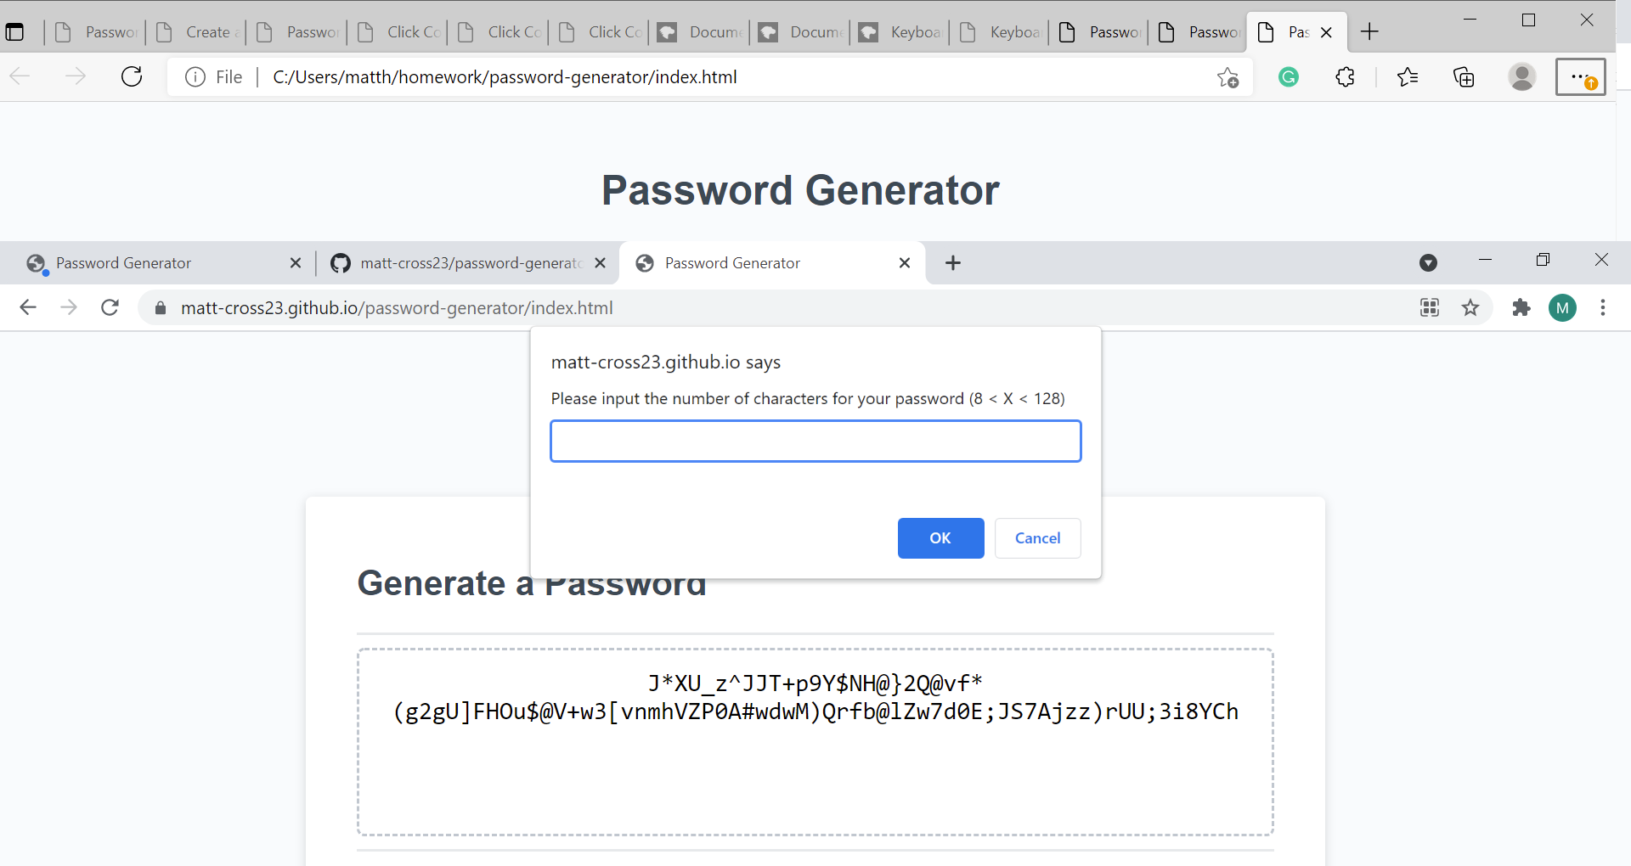Viewport: 1631px width, 866px height.
Task: Open Chrome's three-dot menu
Action: (x=1604, y=307)
